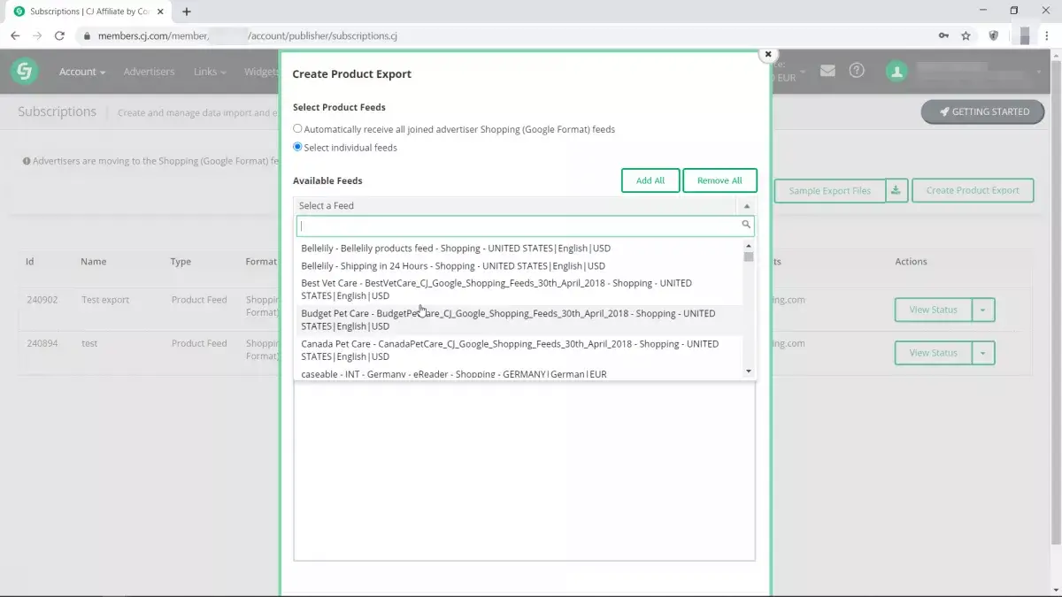The width and height of the screenshot is (1062, 597).
Task: Switch to the Subscriptions browser tab
Action: click(88, 11)
